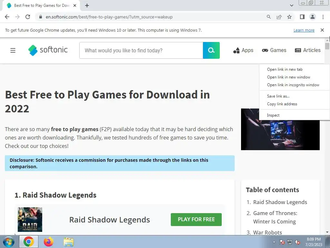Screen dimensions: 330x248
Task: Open Windows Explorer from taskbar
Action: point(69,242)
